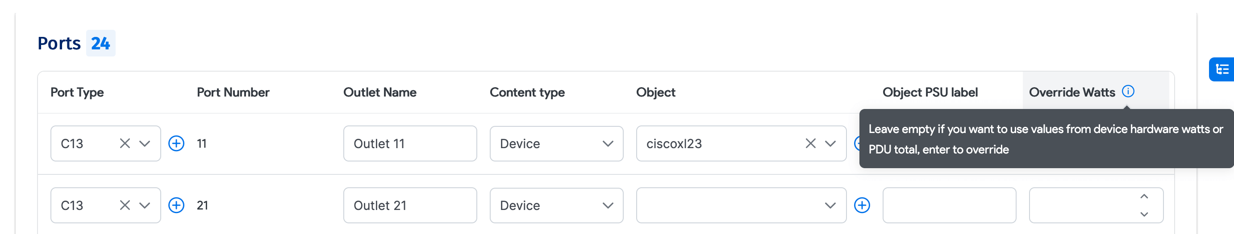1234x234 pixels.
Task: Decrease Override Watts with the down arrow
Action: click(x=1144, y=214)
